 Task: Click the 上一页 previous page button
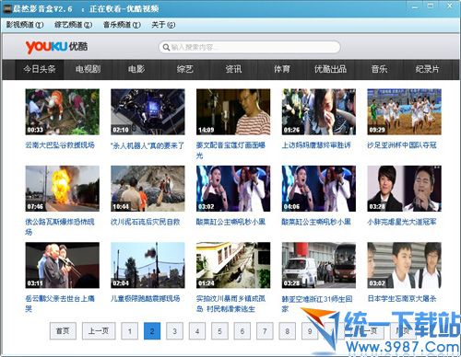point(99,331)
